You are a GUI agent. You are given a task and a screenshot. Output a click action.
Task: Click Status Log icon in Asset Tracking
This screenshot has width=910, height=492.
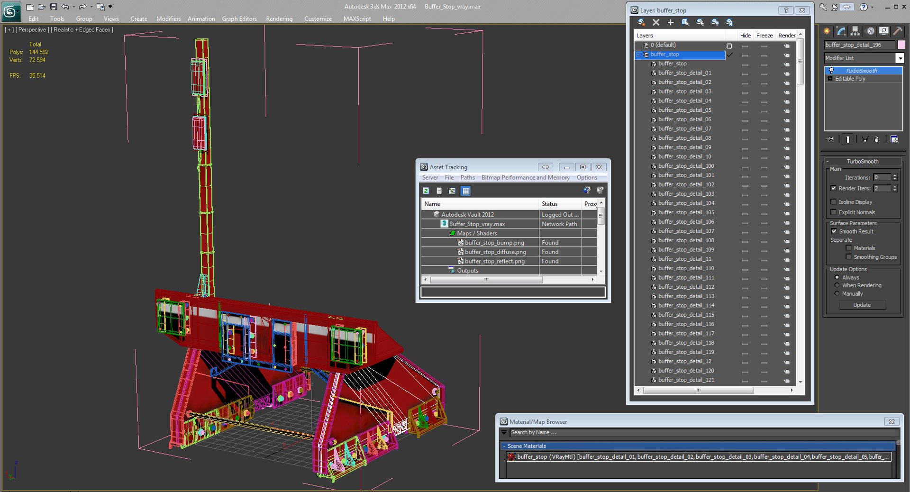tap(439, 191)
